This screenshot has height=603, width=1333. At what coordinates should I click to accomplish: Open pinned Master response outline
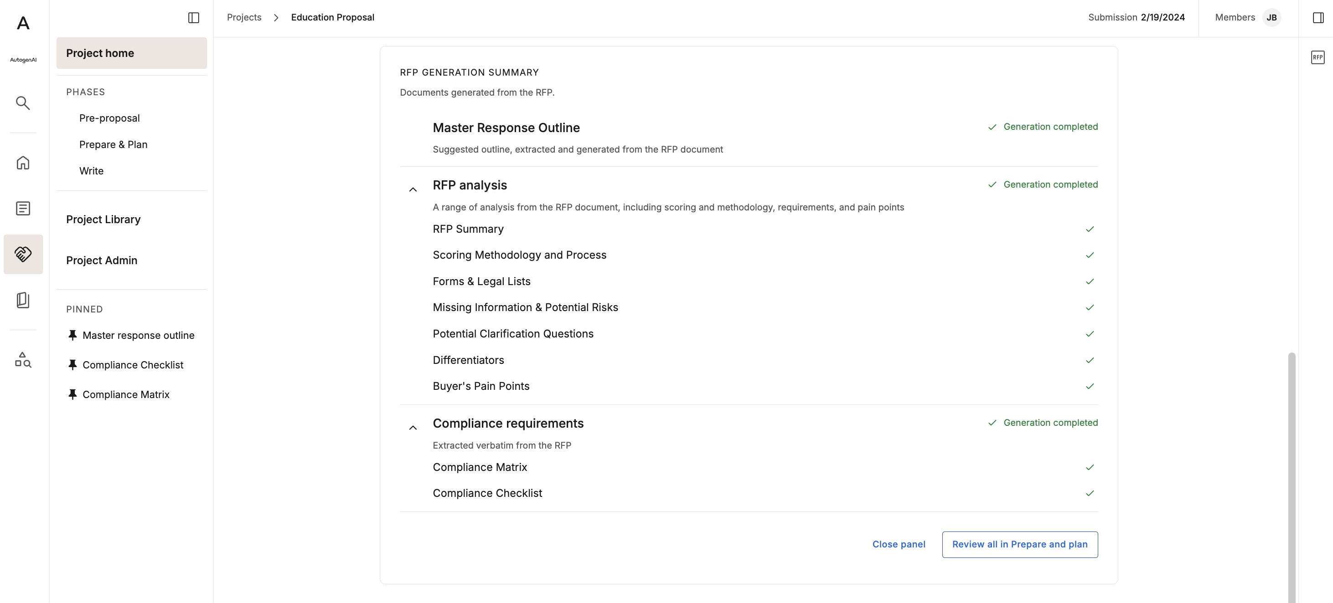138,335
